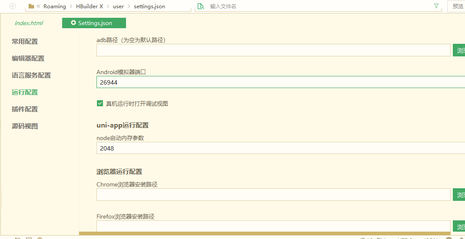Click the Firefox浏览器安装路径 label

click(x=126, y=216)
